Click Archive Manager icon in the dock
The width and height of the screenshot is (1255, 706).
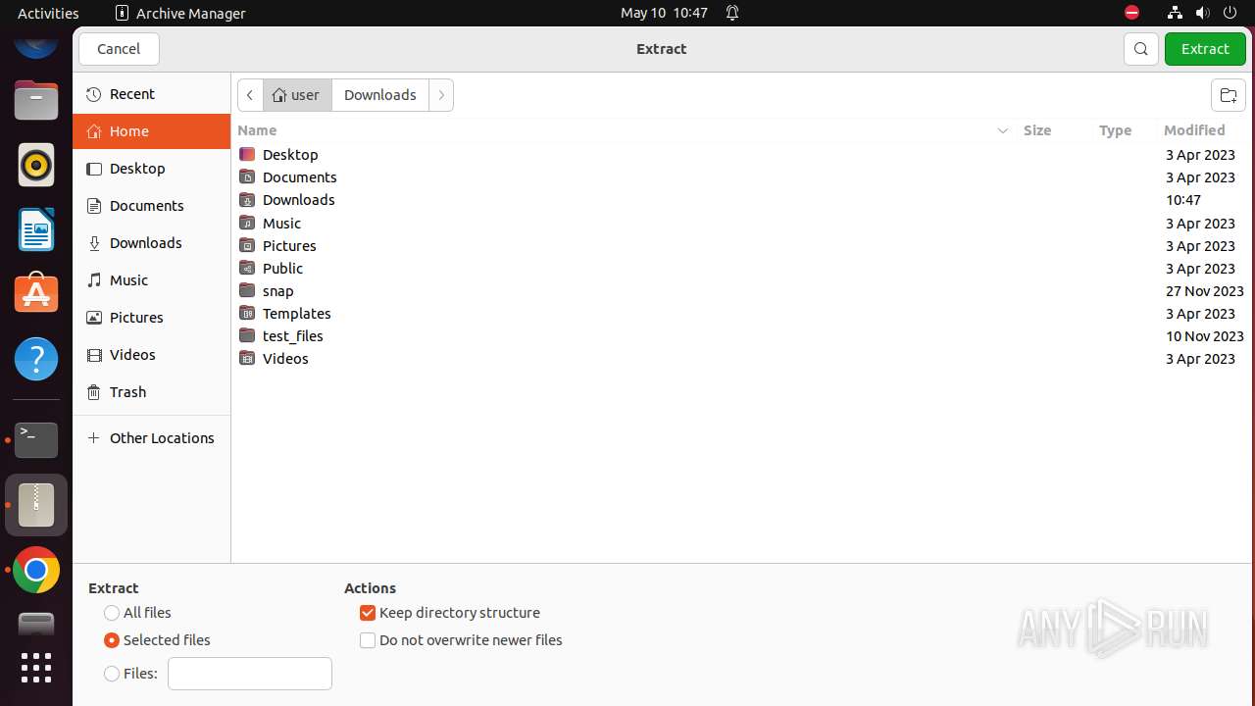click(x=36, y=505)
